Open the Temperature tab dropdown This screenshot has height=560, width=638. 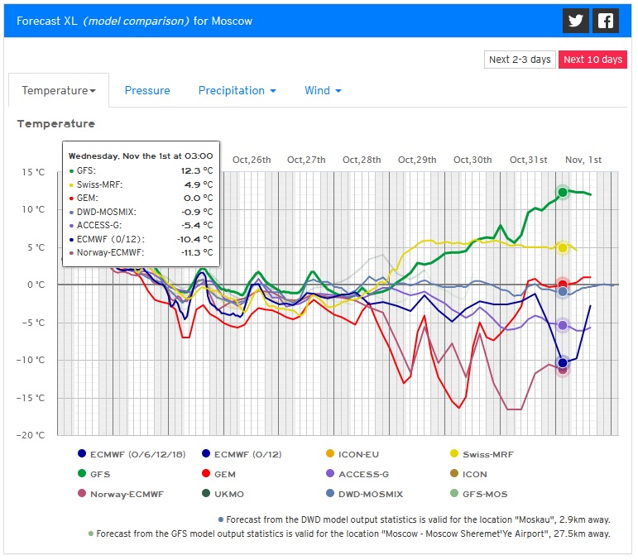(59, 90)
